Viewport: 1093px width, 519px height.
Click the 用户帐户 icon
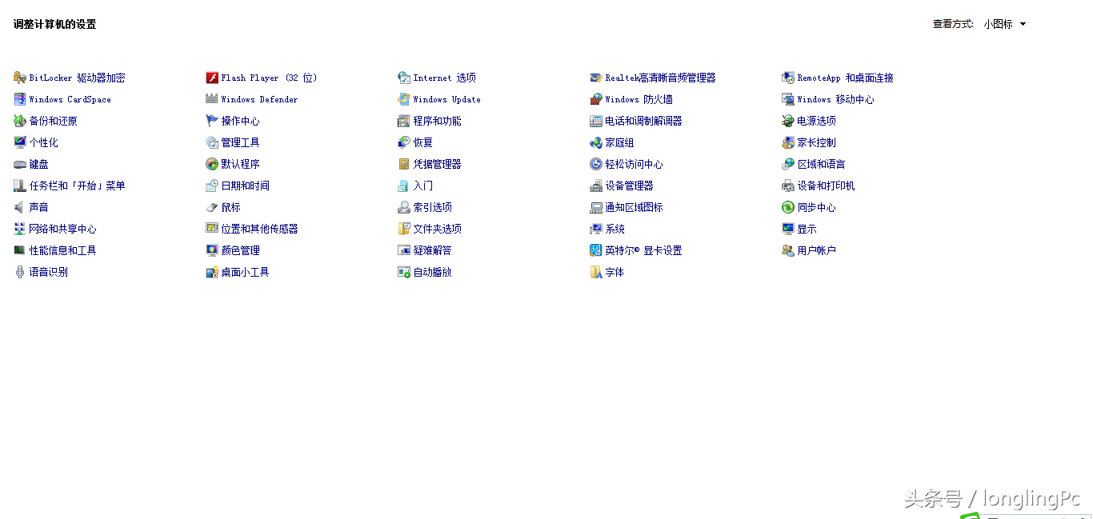788,250
